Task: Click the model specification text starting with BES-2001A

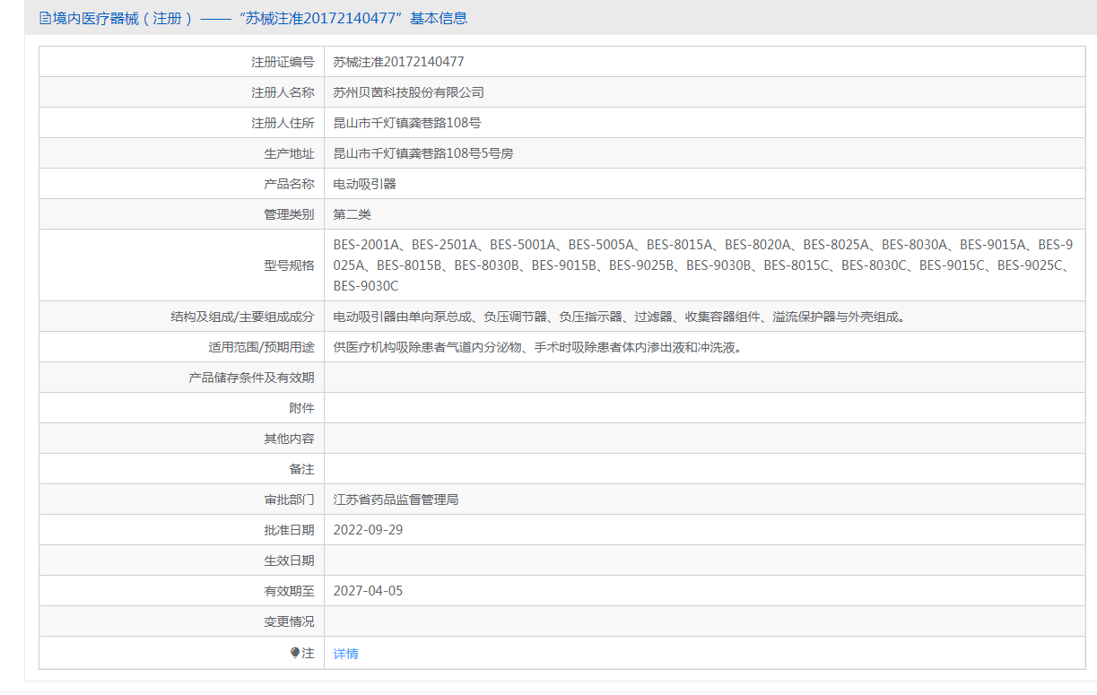Action: [x=703, y=265]
